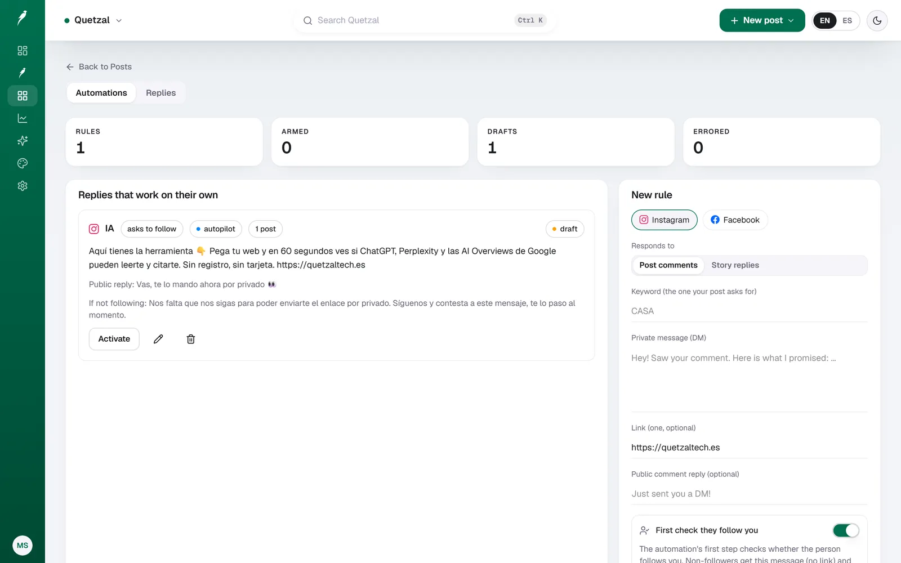Open the analytics chart icon in sidebar
The image size is (901, 563).
click(23, 118)
